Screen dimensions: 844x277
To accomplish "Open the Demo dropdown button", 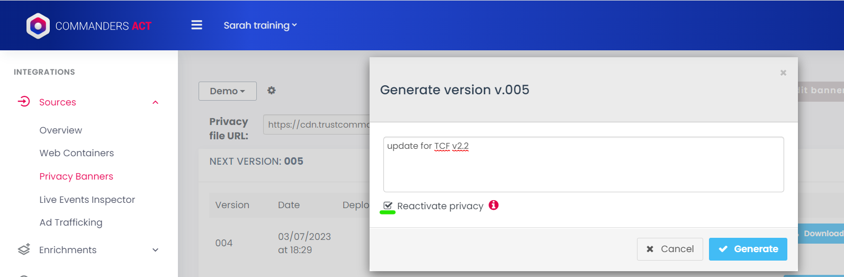I will 227,91.
